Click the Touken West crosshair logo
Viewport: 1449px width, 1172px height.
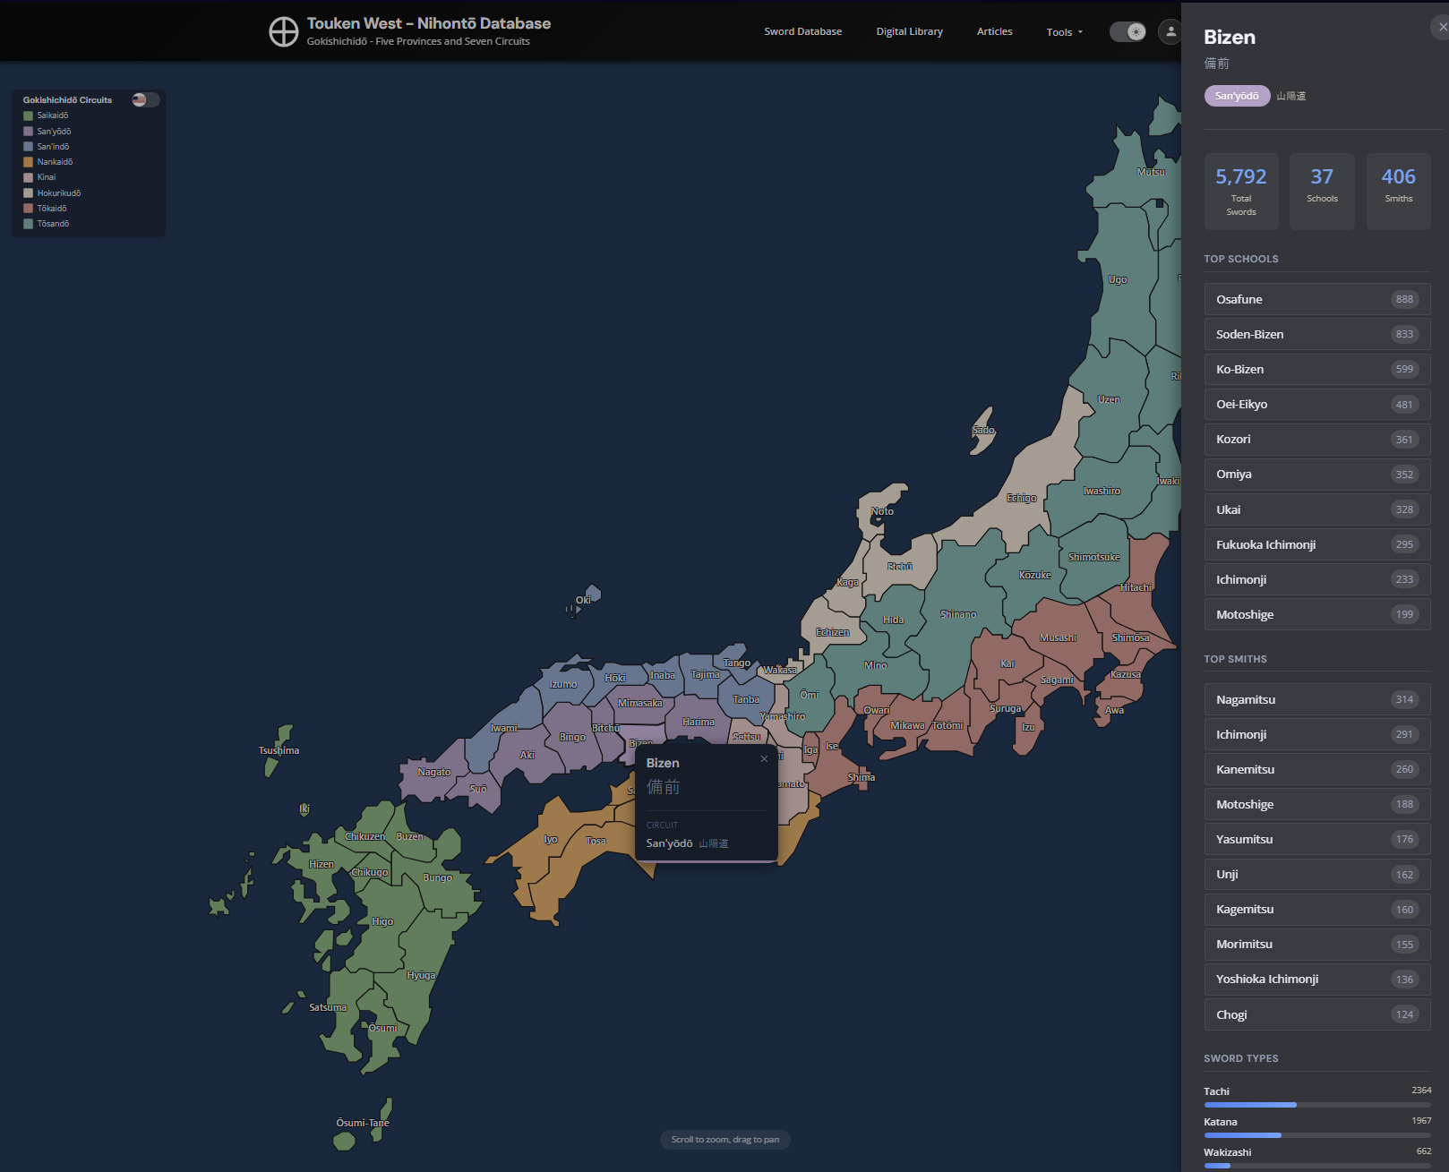pos(284,32)
